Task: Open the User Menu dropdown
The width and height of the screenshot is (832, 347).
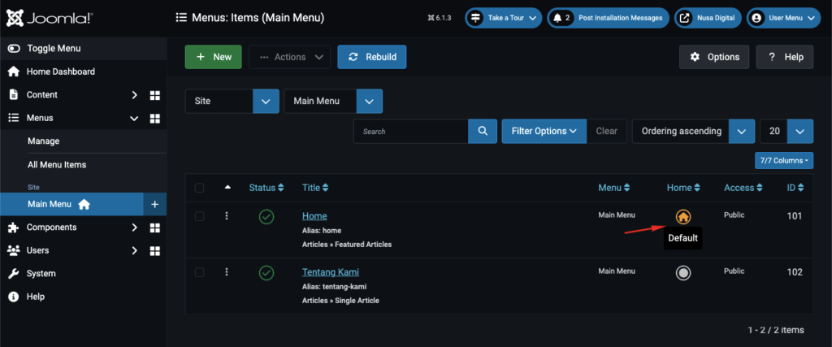Action: click(784, 18)
